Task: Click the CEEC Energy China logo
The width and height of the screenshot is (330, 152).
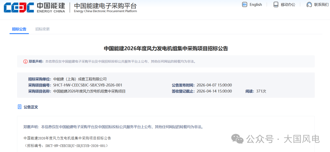Action: tap(35, 8)
